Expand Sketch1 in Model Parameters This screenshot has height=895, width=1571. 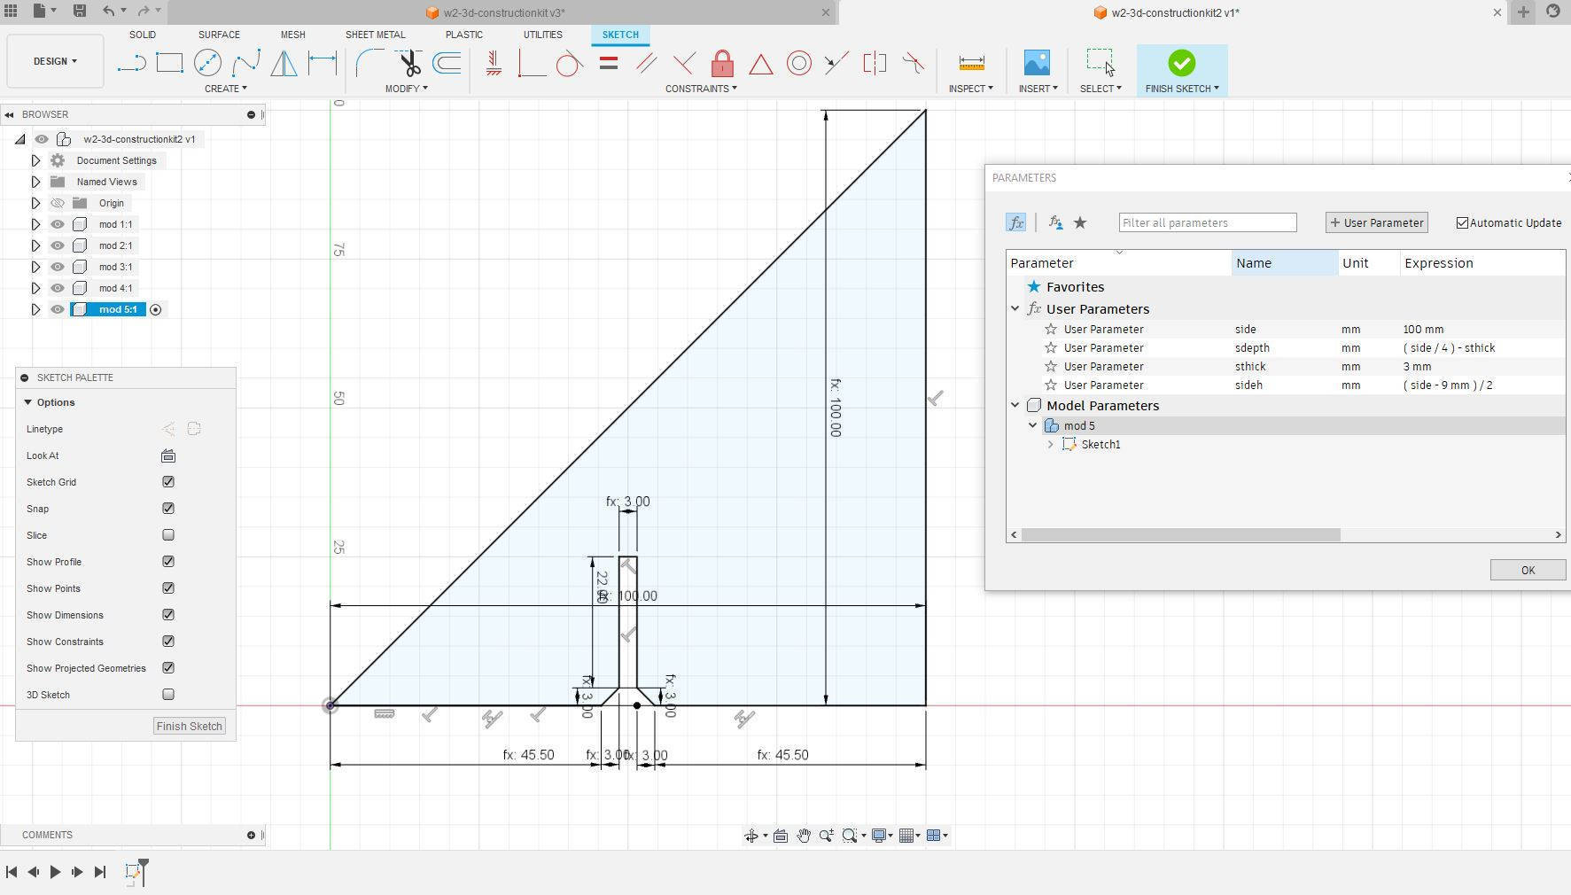coord(1051,444)
